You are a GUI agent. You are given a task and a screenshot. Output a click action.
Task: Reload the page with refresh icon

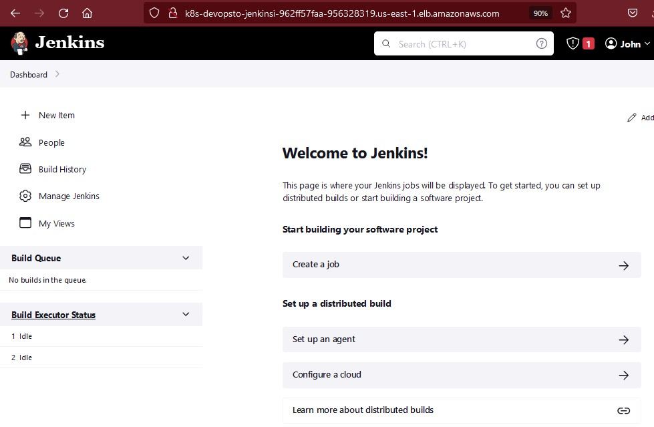pyautogui.click(x=63, y=13)
